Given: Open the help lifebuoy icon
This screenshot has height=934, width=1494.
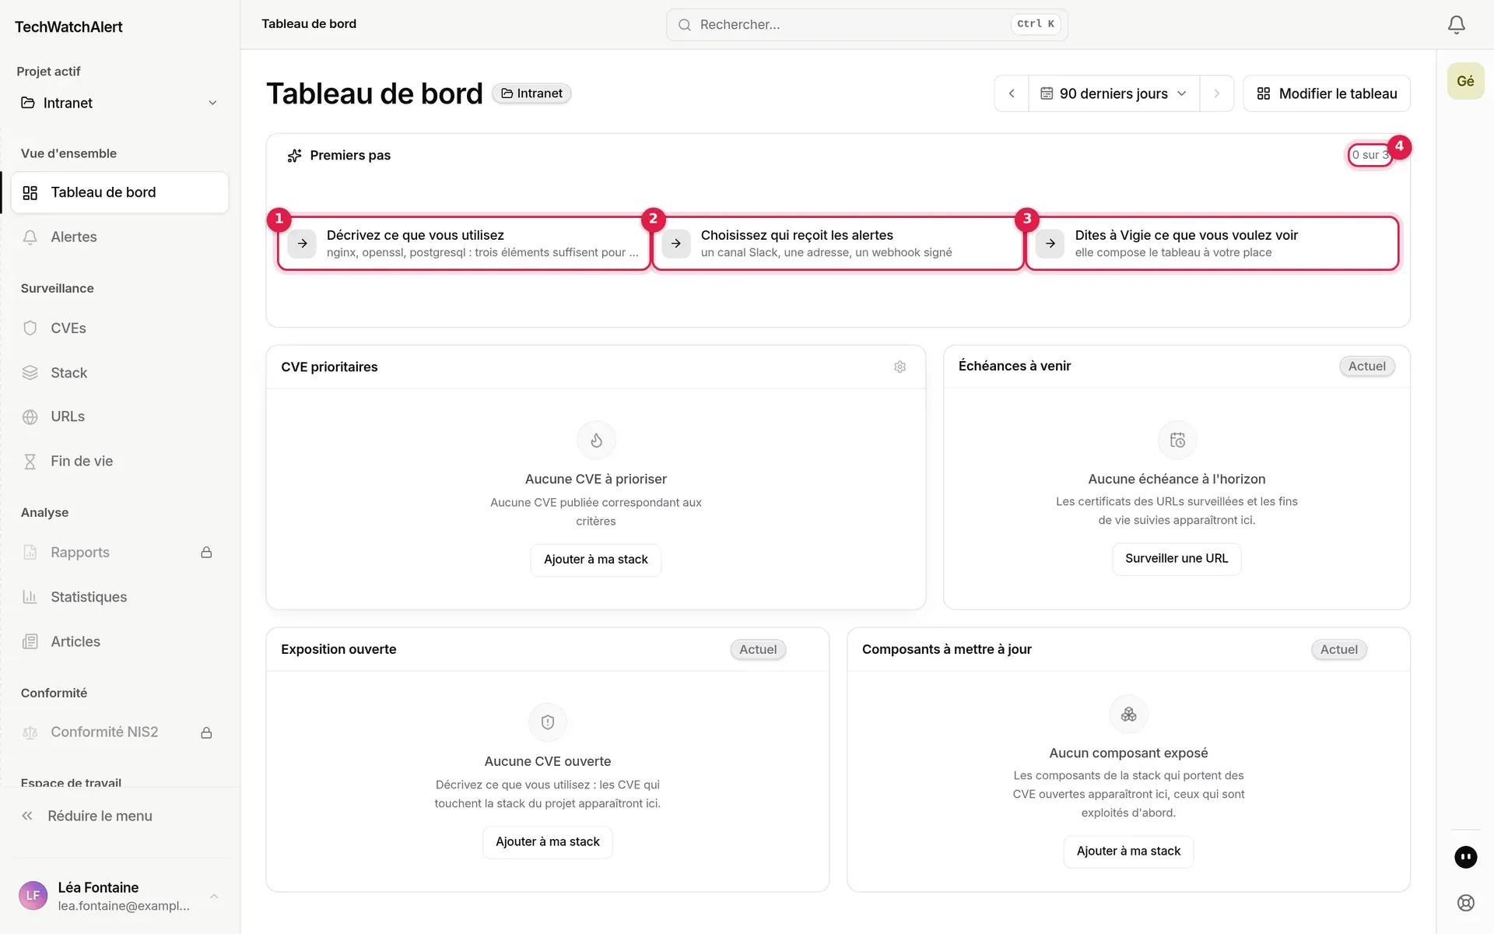Looking at the screenshot, I should coord(1465,903).
